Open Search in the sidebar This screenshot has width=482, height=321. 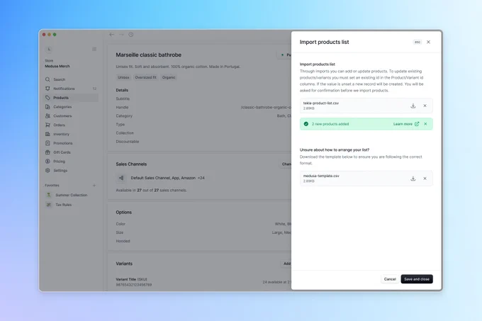[x=71, y=79]
